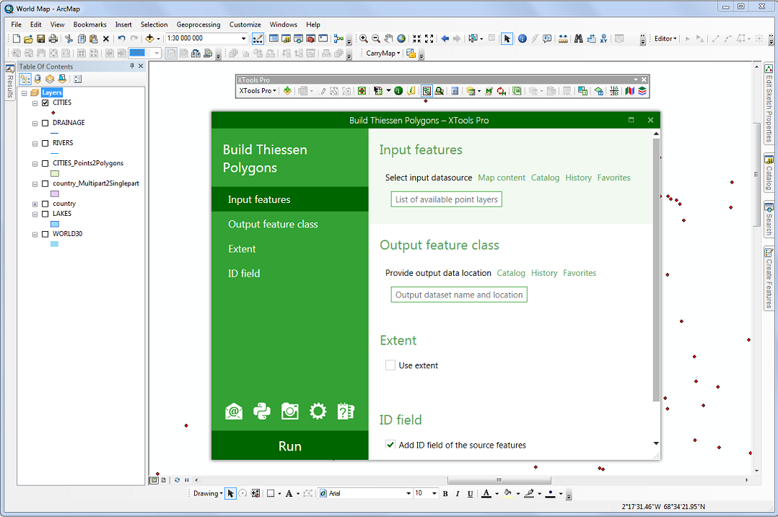Open the Drawing dropdown menu
Viewport: 778px width, 517px height.
(x=208, y=493)
